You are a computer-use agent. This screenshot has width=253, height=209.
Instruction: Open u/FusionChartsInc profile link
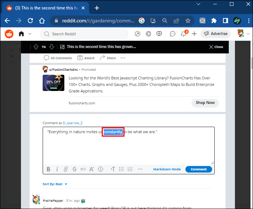[64, 70]
